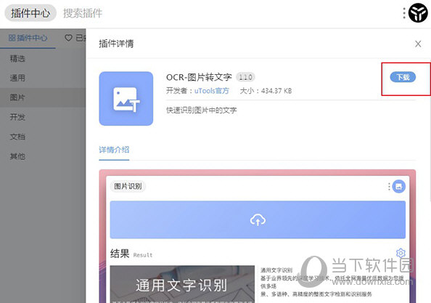Click the 插件中心 tag in search bar
431x303 pixels.
pyautogui.click(x=30, y=13)
